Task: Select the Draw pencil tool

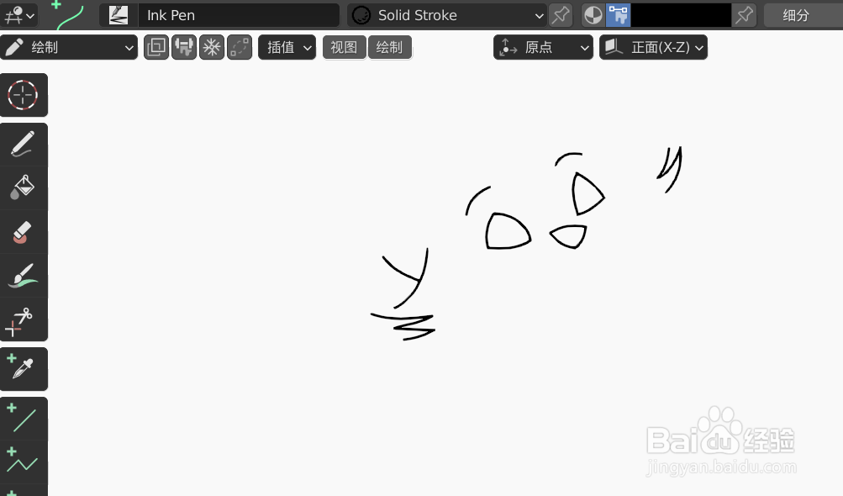Action: (x=24, y=144)
